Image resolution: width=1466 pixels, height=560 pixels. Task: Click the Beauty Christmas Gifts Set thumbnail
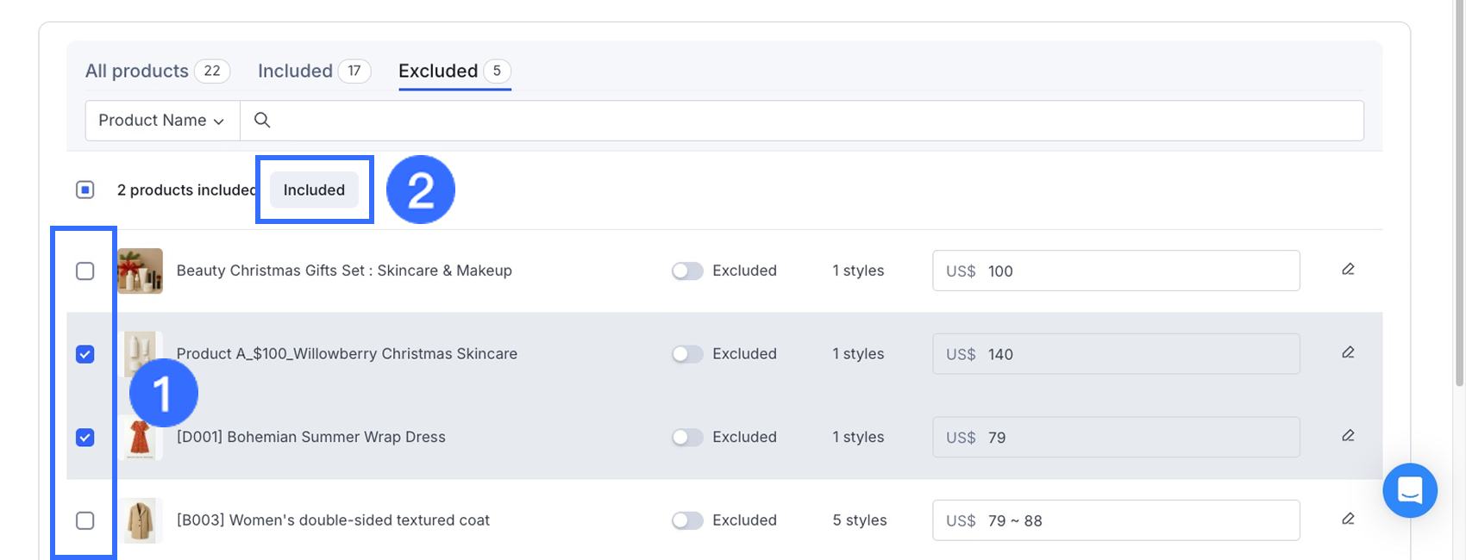[x=140, y=271]
